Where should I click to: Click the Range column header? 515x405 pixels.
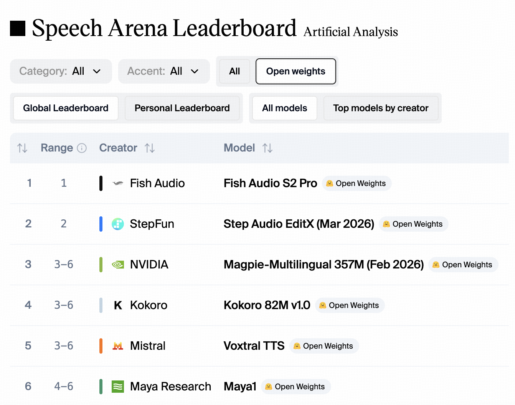(57, 148)
